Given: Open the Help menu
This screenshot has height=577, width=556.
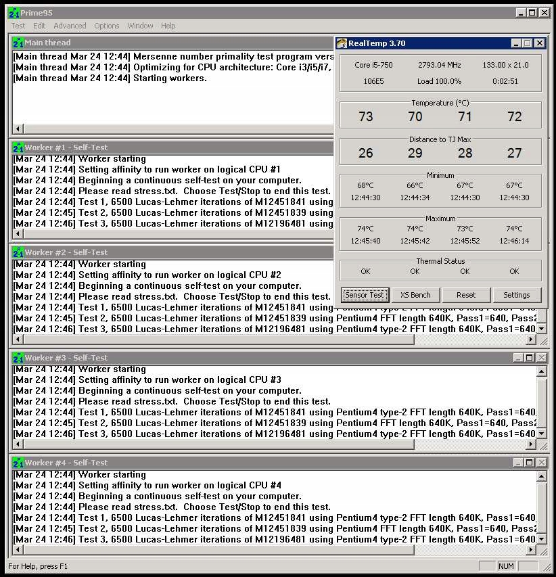Looking at the screenshot, I should click(x=168, y=26).
